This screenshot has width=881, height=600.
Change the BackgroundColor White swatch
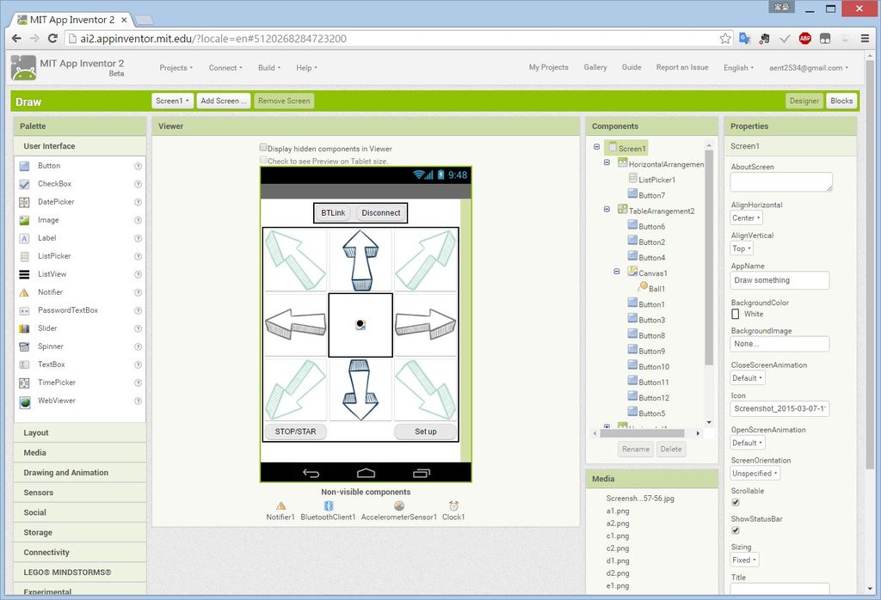tap(736, 315)
